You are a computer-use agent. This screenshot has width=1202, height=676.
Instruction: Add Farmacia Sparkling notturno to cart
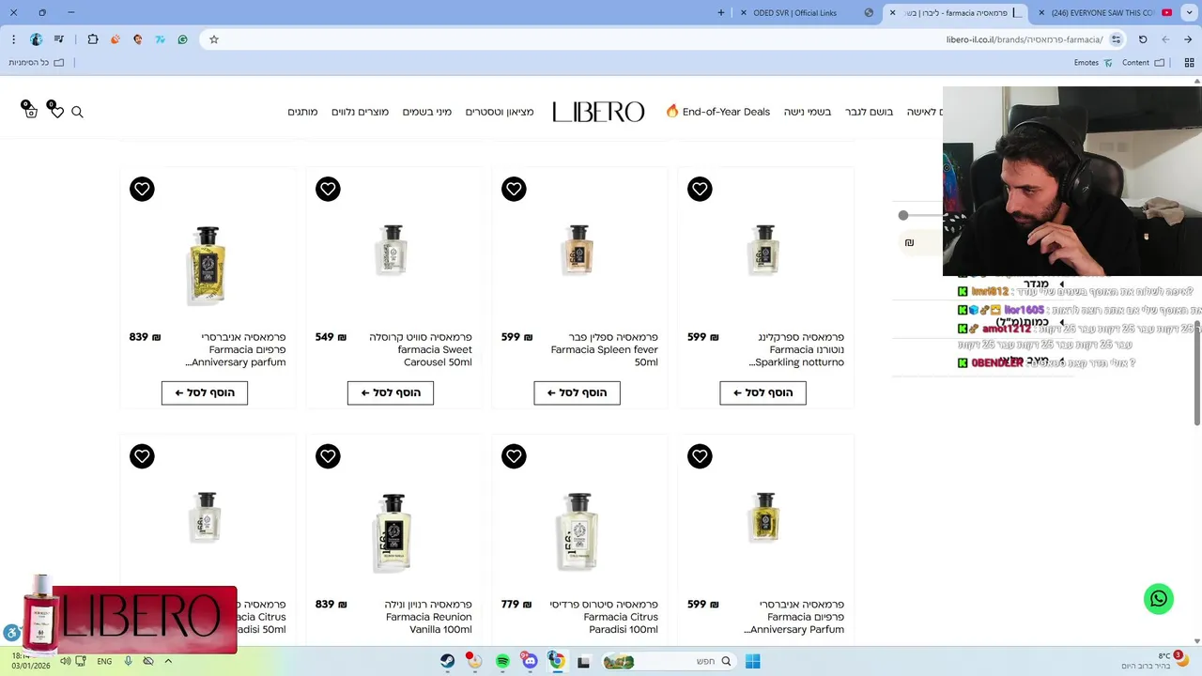point(763,392)
